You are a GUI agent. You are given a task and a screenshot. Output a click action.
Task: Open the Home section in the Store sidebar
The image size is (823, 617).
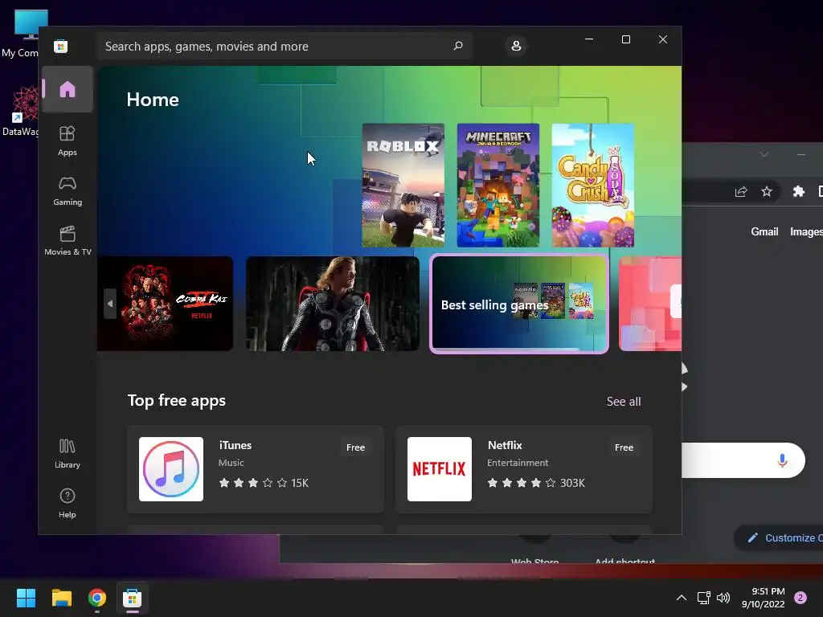click(x=68, y=89)
